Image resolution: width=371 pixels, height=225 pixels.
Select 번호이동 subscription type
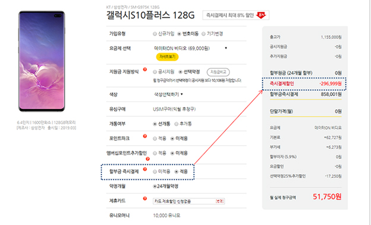click(179, 34)
